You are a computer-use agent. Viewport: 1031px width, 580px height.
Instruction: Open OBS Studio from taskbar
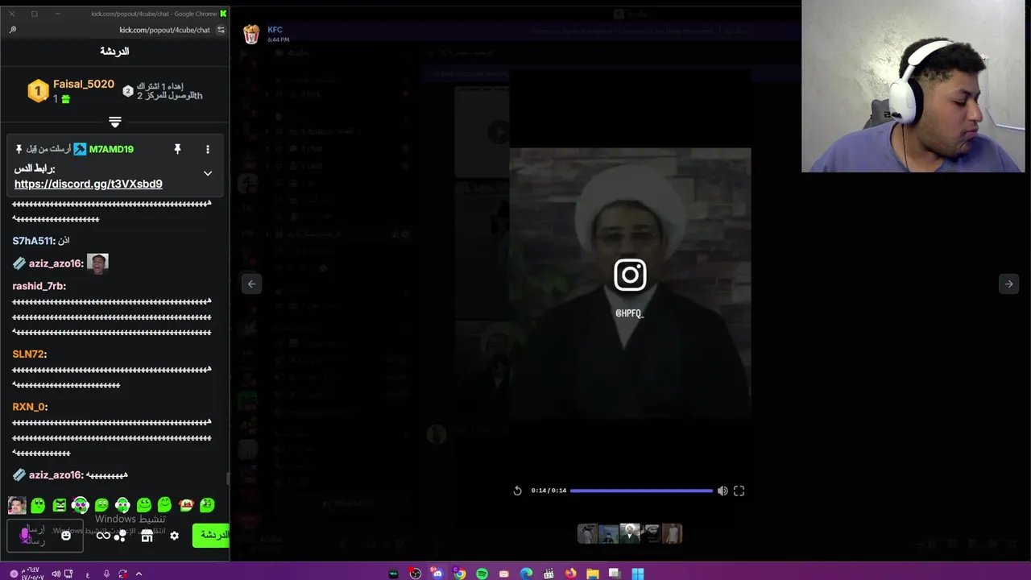click(x=415, y=574)
